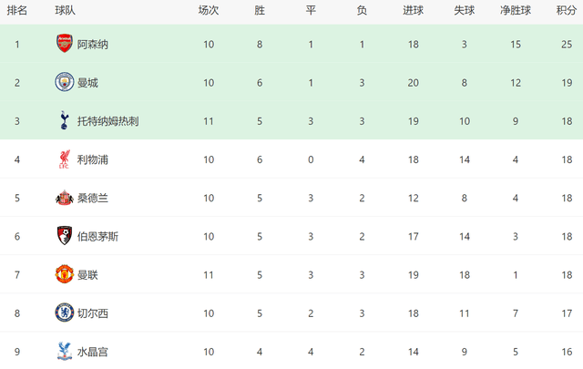The image size is (583, 369).
Task: Open the 阿森纳 team link
Action: click(x=95, y=44)
